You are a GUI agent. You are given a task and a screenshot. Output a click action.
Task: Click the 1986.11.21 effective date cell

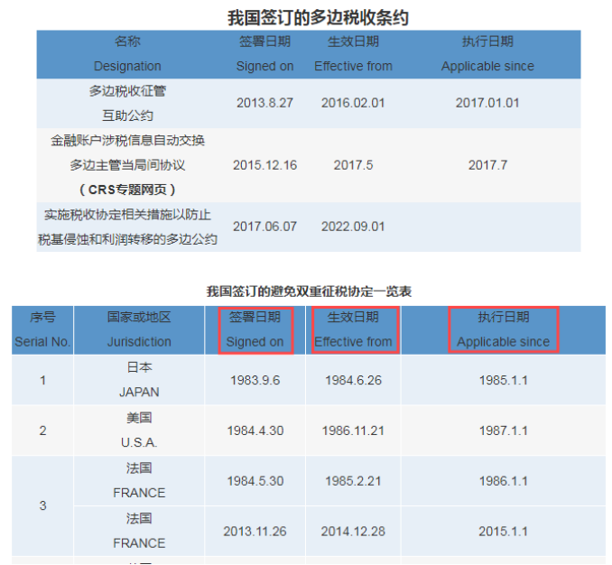[x=353, y=431]
